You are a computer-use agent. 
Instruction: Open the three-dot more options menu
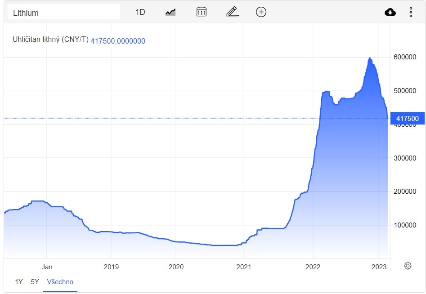[x=411, y=12]
